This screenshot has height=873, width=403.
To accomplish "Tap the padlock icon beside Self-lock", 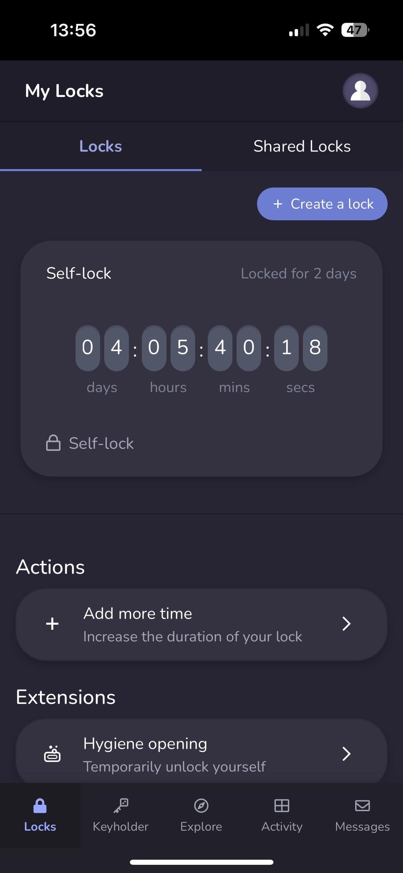I will [53, 443].
